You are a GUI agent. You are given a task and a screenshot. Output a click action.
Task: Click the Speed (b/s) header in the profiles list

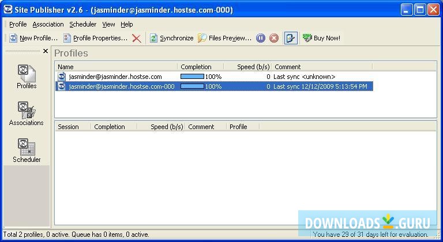pos(248,67)
